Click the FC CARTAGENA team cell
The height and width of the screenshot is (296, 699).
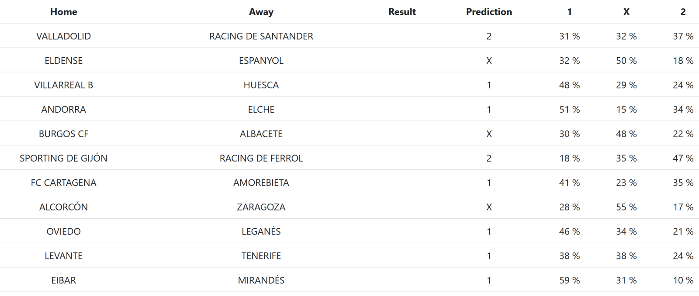click(x=64, y=183)
